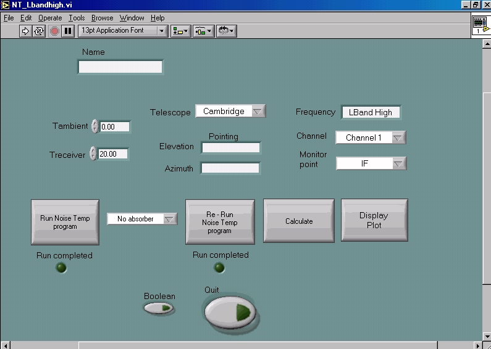Screen dimensions: 491x349
Task: Click the Treceiver increment/decrement stepper
Action: [x=93, y=154]
